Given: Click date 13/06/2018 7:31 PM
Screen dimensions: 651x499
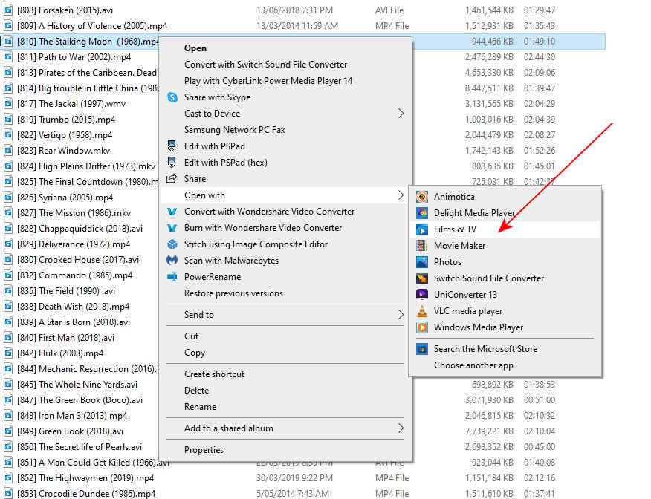Looking at the screenshot, I should click(x=294, y=10).
